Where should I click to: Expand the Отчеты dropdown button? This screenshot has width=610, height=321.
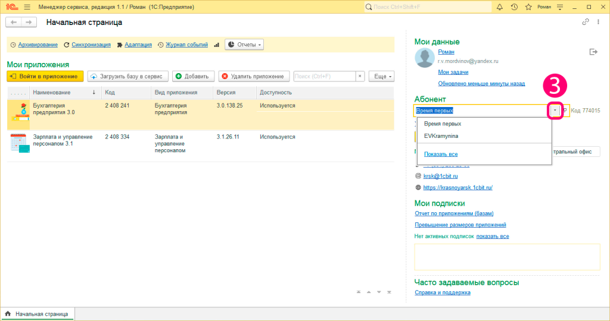(x=244, y=45)
